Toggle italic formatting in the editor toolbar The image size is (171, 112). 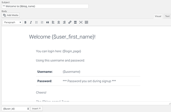[31, 22]
